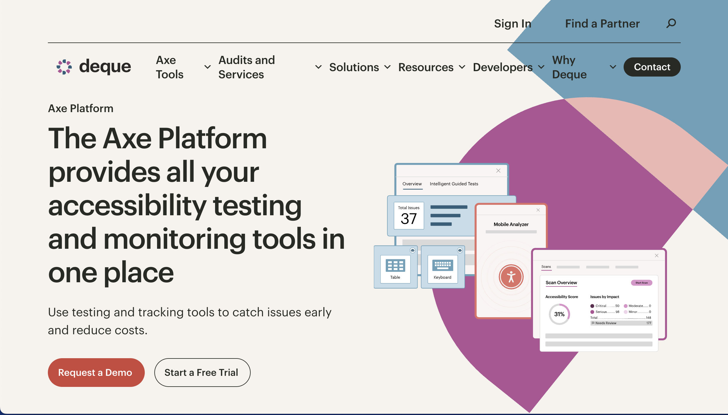Image resolution: width=728 pixels, height=415 pixels.
Task: Click the Deque logo
Action: (94, 67)
